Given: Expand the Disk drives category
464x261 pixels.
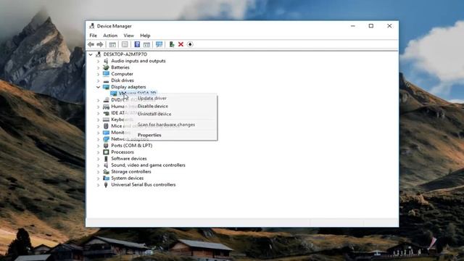Looking at the screenshot, I should 99,80.
